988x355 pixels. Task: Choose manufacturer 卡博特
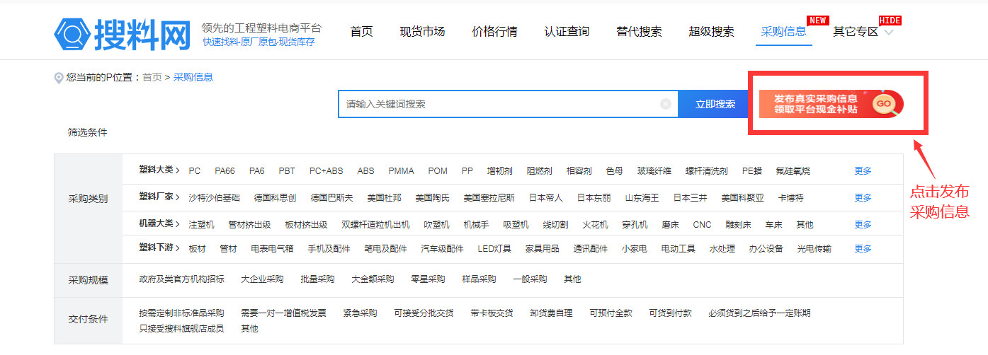pos(790,197)
